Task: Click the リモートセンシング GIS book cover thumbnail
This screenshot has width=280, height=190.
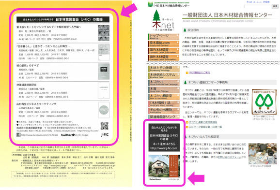Action: click(x=104, y=33)
